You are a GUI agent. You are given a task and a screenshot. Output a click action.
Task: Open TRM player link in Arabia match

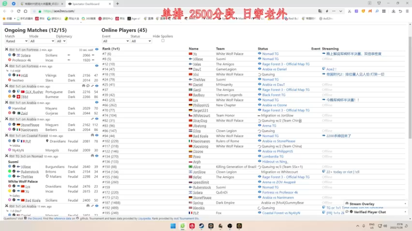[x=24, y=97]
